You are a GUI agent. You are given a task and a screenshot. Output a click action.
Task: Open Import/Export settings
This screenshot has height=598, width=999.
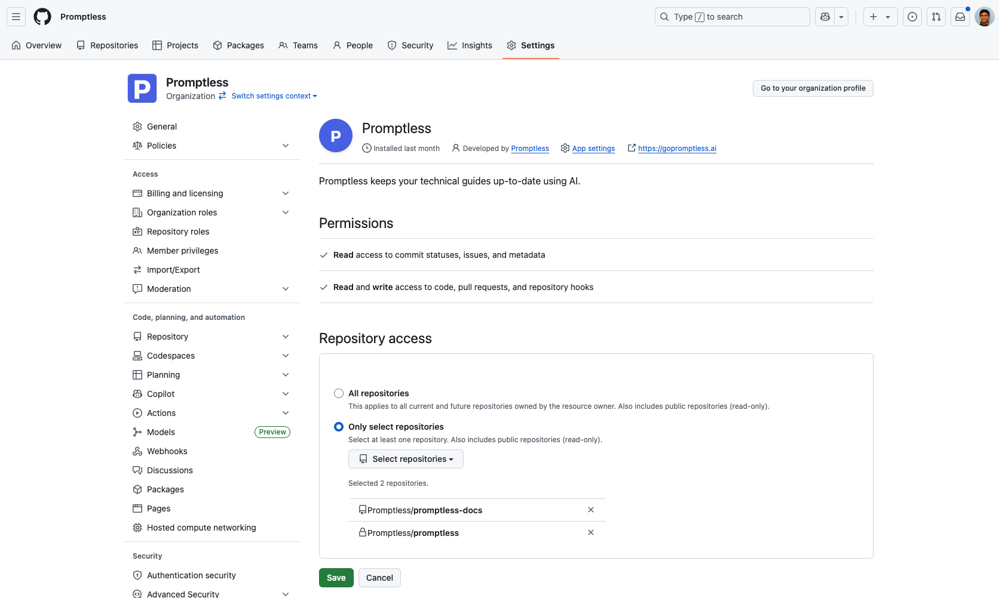click(x=212, y=270)
